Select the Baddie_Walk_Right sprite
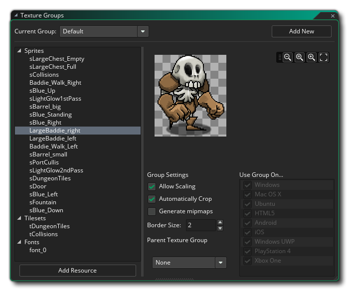 point(78,83)
